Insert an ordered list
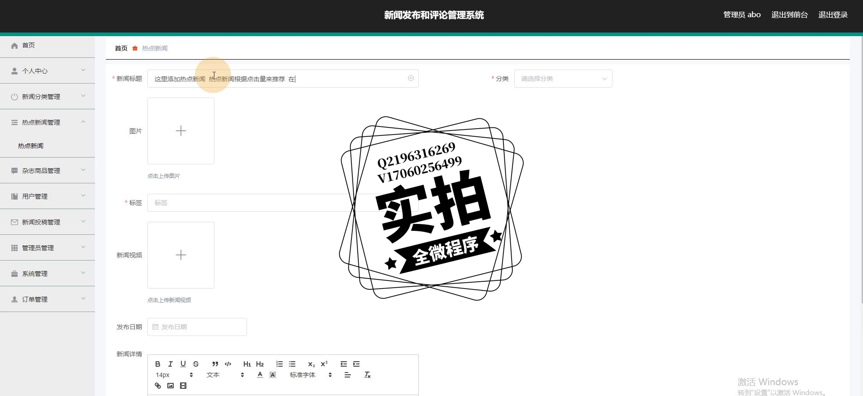The width and height of the screenshot is (863, 396). (x=280, y=364)
